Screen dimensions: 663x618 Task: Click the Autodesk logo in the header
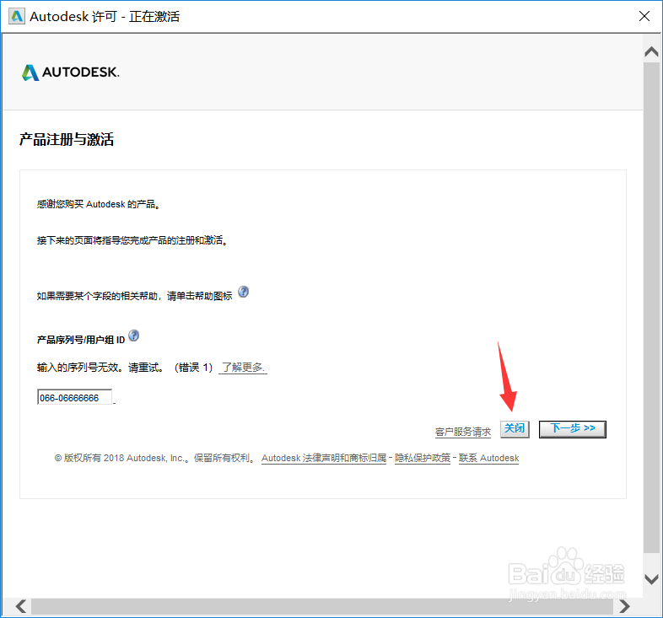tap(71, 73)
